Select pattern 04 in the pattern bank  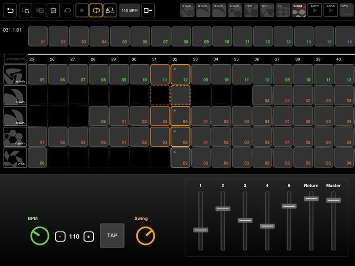coord(99,36)
